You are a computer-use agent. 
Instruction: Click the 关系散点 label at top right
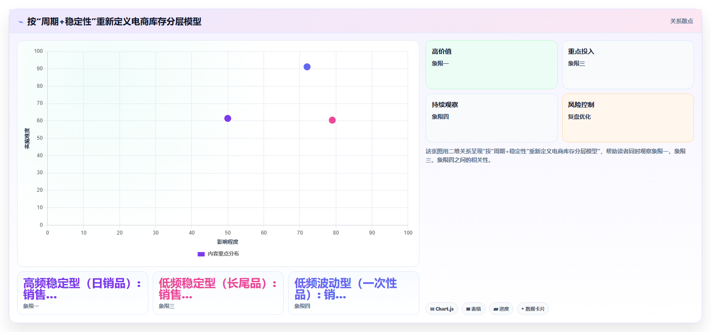point(681,21)
